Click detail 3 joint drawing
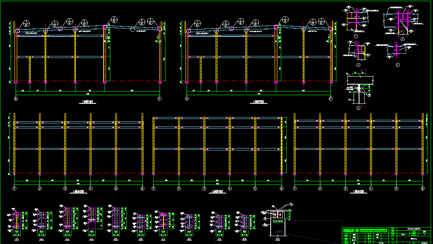Viewport: 433px width, 244px height. pyautogui.click(x=358, y=51)
